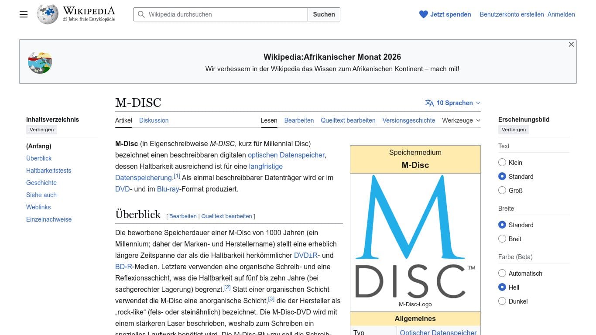The height and width of the screenshot is (335, 596).
Task: Jump to Siehe auch section
Action: tap(41, 195)
